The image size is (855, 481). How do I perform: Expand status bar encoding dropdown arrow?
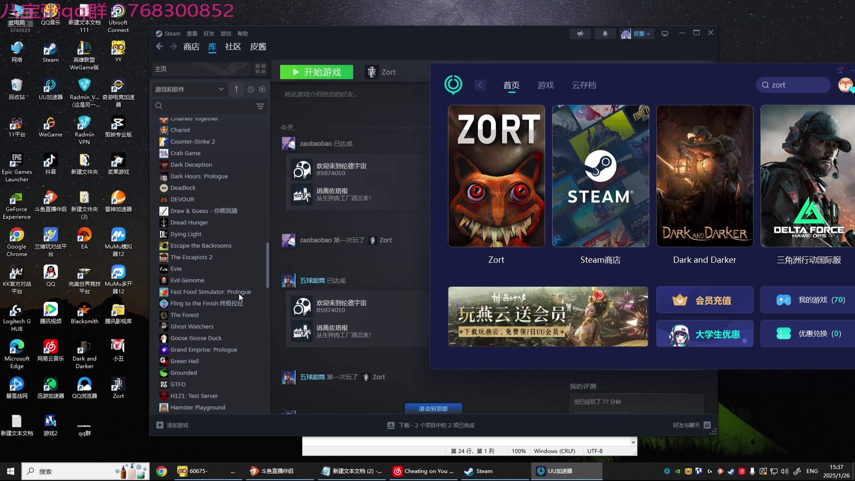click(633, 442)
